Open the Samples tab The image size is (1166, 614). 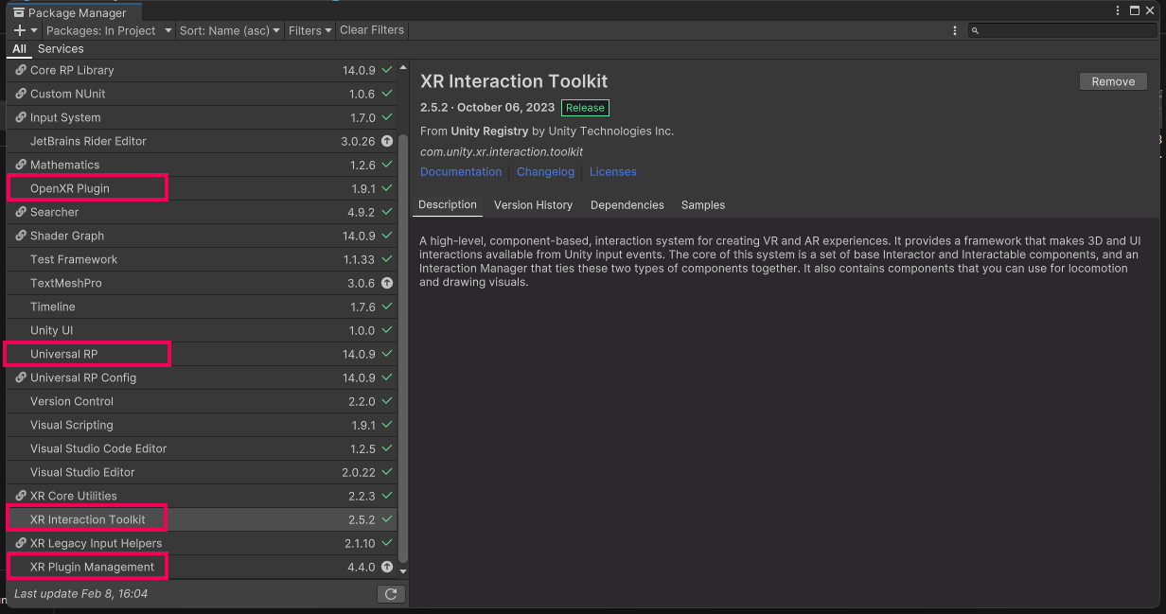pos(702,204)
